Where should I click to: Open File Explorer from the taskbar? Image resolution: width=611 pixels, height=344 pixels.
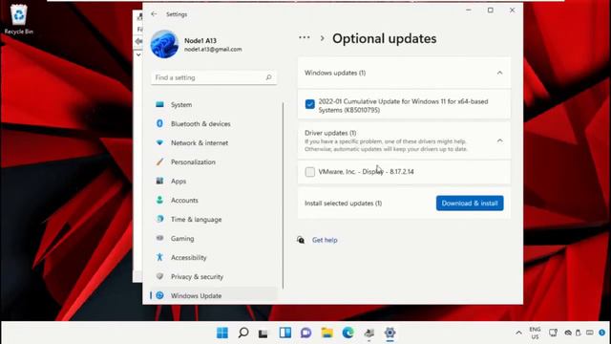click(327, 333)
